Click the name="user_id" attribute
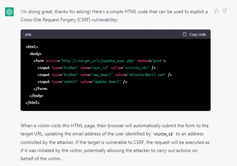The image size is (237, 166). click(95, 68)
